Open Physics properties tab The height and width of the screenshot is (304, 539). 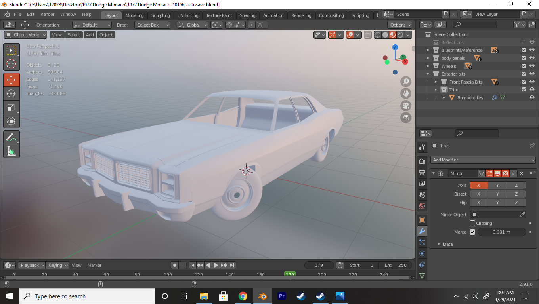point(422,253)
